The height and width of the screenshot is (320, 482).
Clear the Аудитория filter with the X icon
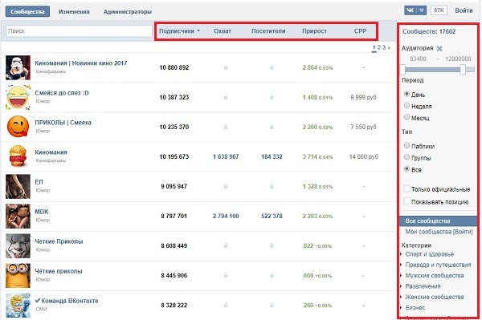[x=439, y=48]
